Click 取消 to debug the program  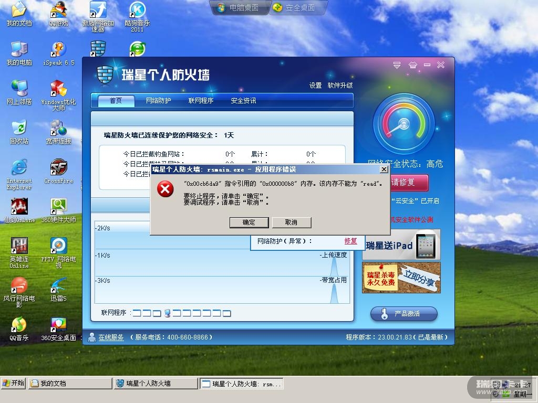click(x=291, y=222)
